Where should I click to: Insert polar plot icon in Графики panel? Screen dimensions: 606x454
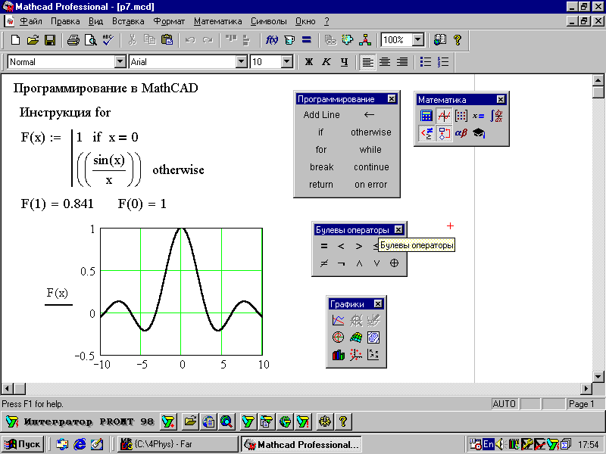coord(338,337)
